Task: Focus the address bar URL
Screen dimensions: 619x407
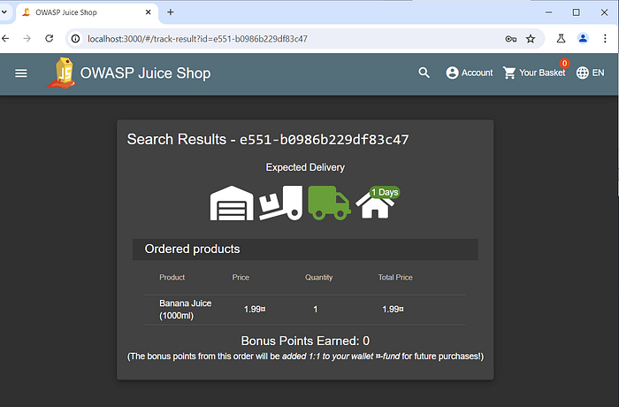Action: pyautogui.click(x=197, y=39)
